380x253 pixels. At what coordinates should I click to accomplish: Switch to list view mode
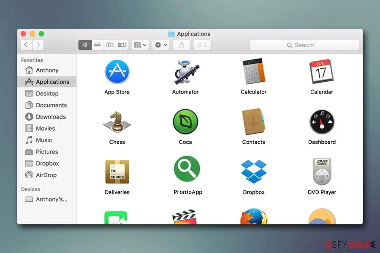(98, 45)
